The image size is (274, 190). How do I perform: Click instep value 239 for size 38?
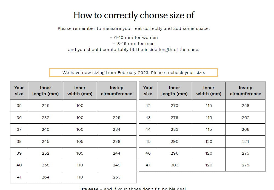coord(116,141)
